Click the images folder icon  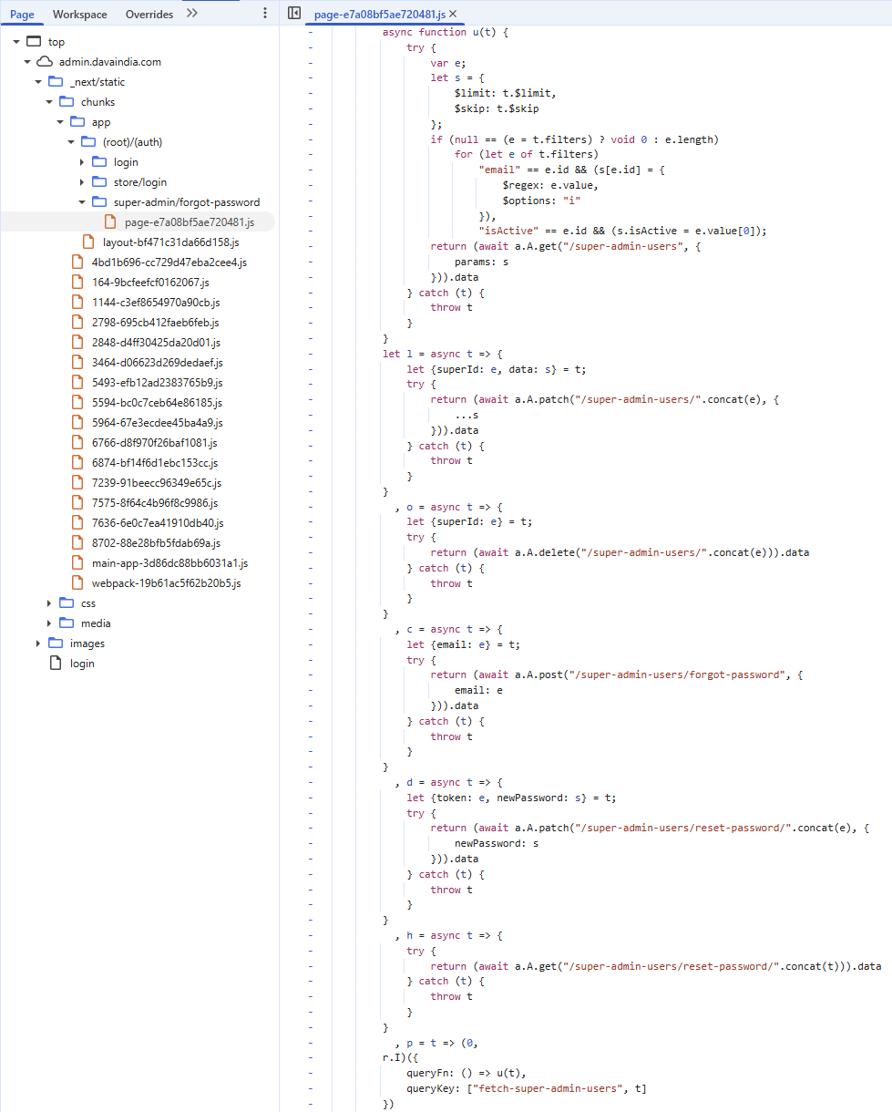56,644
